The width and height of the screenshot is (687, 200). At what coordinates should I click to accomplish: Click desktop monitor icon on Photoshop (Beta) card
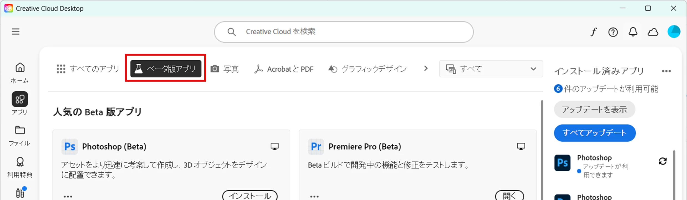click(x=274, y=146)
